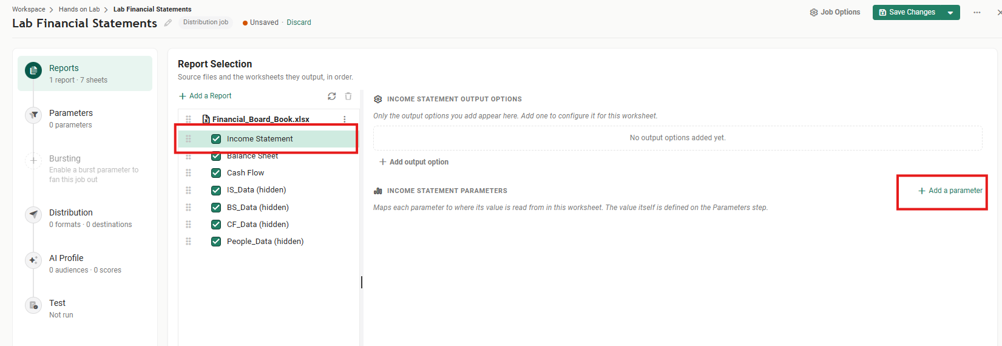Click the Distribution paper plane icon
1002x346 pixels.
click(x=33, y=214)
